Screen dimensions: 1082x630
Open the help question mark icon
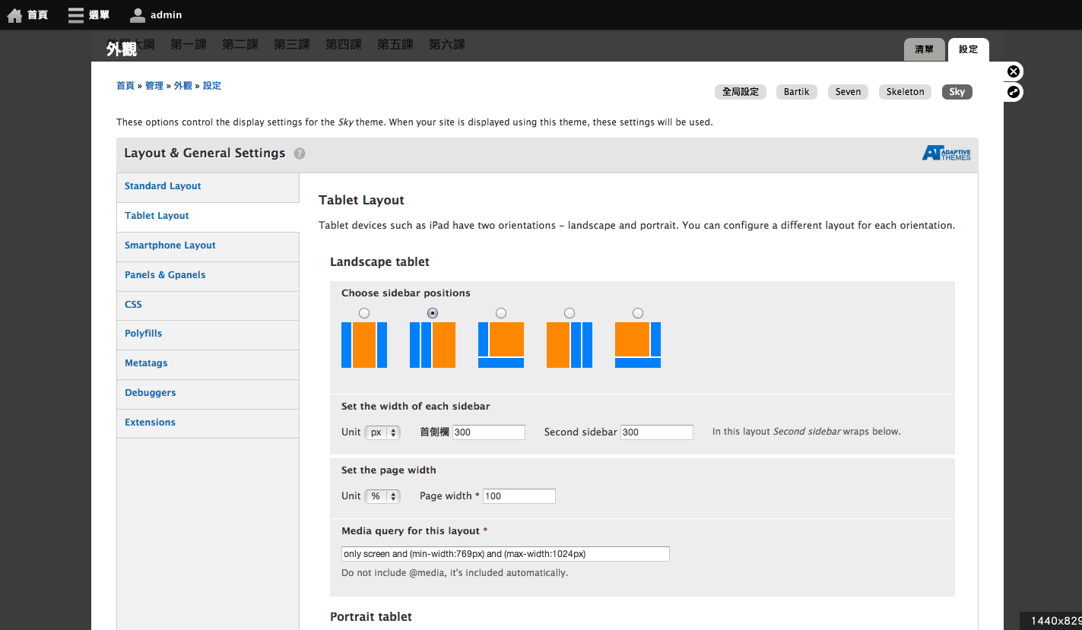click(300, 154)
